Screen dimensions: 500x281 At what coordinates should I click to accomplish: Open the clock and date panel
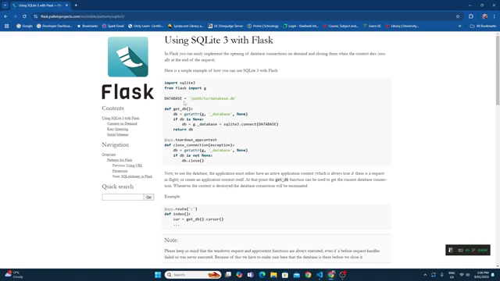point(483,275)
